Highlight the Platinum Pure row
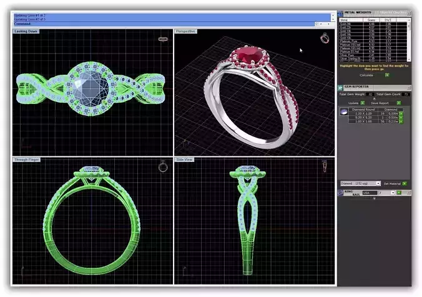Image resolution: width=422 pixels, height=297 pixels. click(373, 41)
